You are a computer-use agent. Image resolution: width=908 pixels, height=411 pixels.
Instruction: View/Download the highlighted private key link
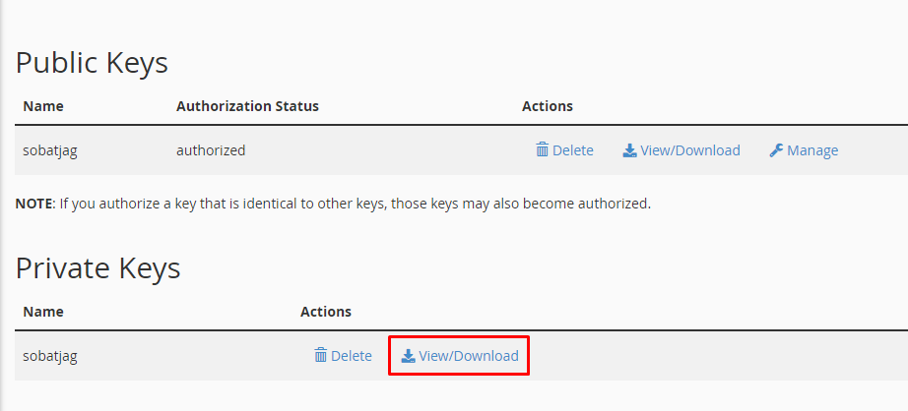460,356
